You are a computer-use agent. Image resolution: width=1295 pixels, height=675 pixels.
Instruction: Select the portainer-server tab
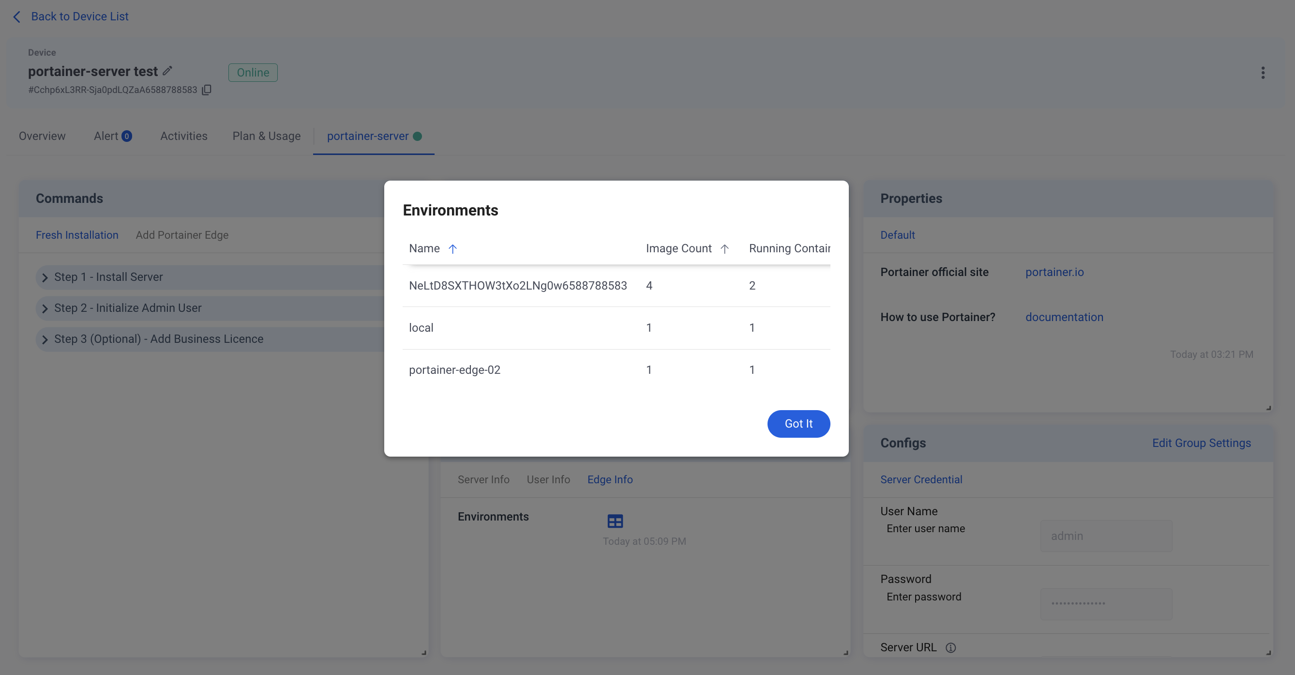point(374,137)
